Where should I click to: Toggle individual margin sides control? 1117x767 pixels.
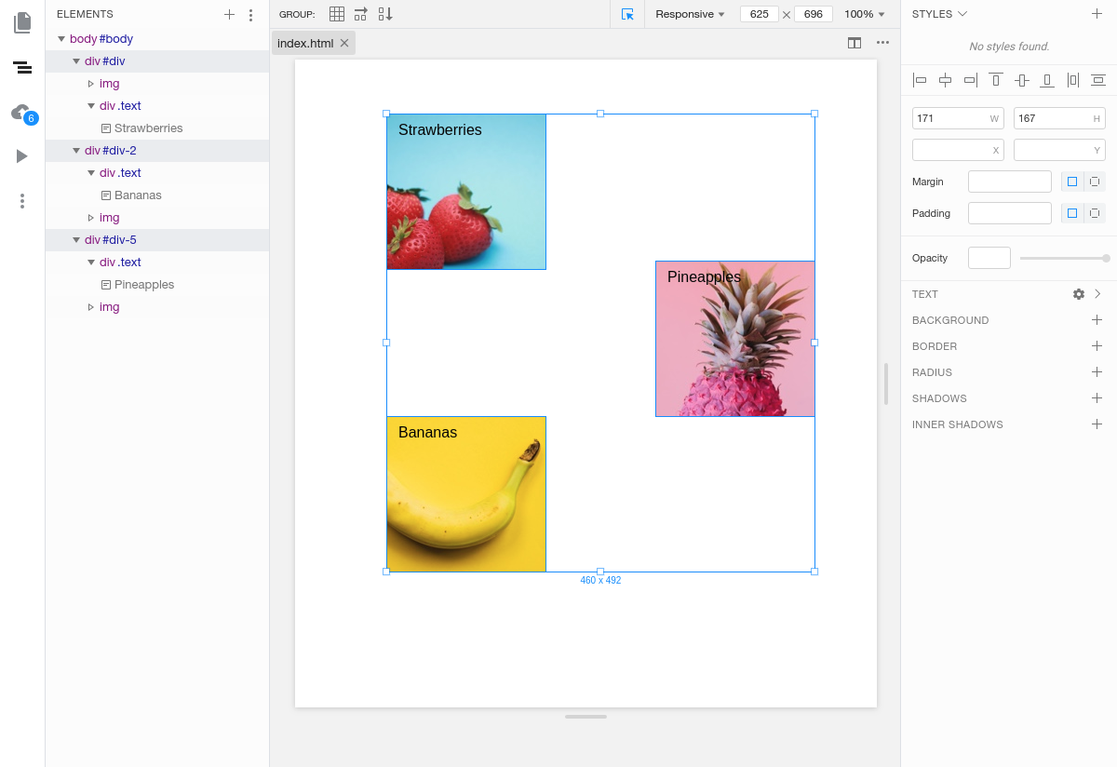coord(1095,182)
